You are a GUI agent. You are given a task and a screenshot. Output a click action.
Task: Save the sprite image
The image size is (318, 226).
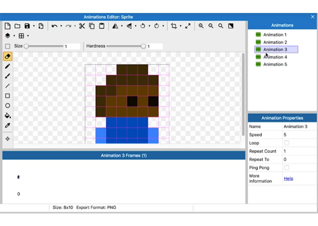click(x=27, y=26)
